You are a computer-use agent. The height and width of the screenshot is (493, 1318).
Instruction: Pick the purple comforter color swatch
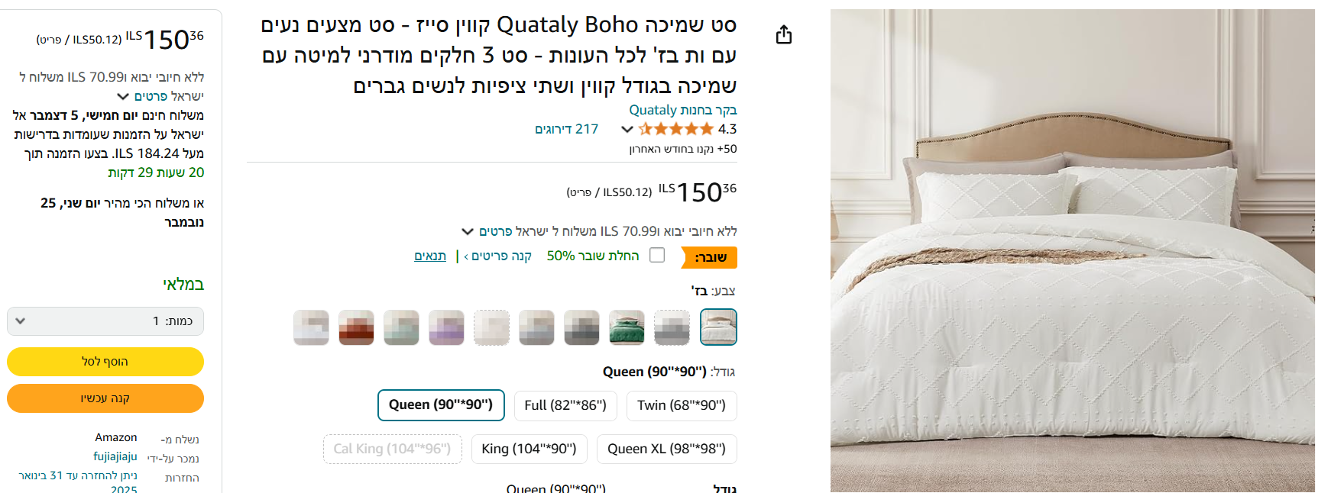[x=446, y=327]
